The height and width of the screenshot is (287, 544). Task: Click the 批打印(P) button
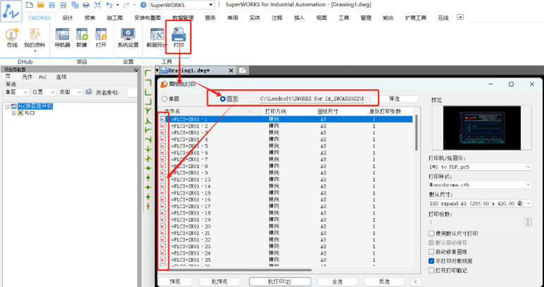(280, 281)
